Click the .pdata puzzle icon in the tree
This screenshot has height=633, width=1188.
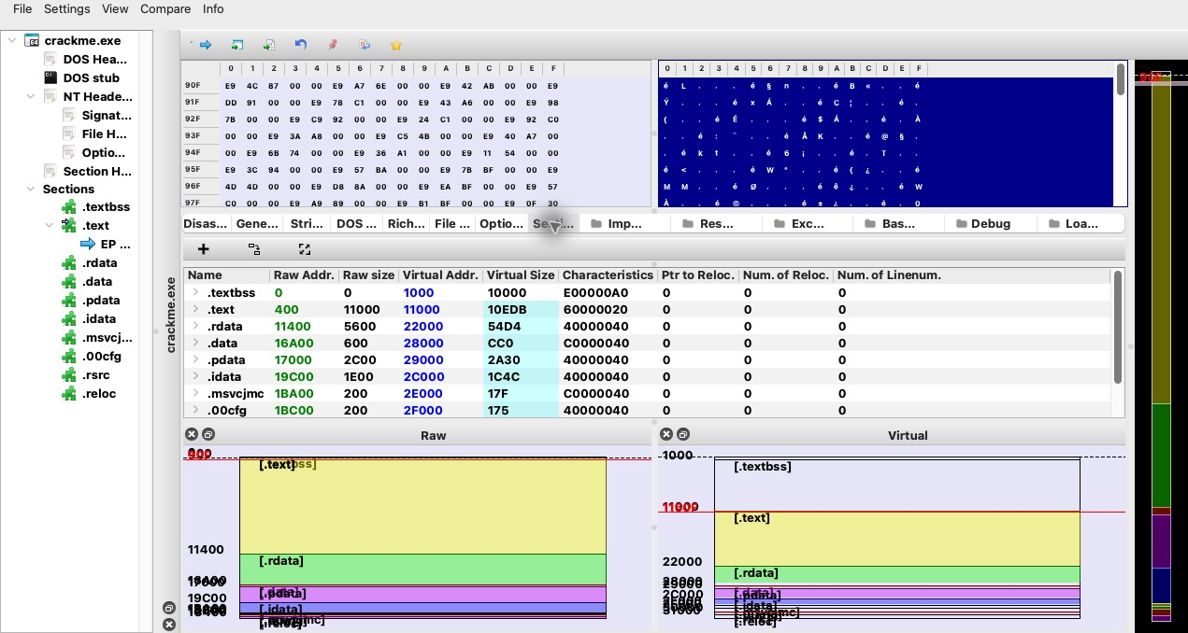tap(69, 300)
